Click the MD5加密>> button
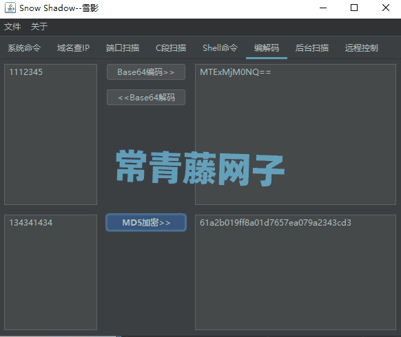 [x=146, y=223]
